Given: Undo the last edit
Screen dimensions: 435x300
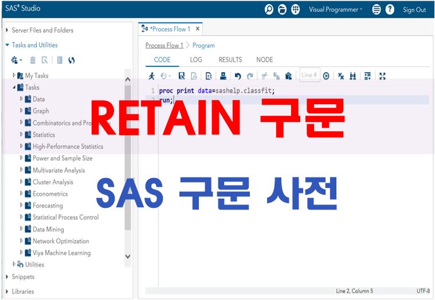Looking at the screenshot, I should click(x=238, y=76).
